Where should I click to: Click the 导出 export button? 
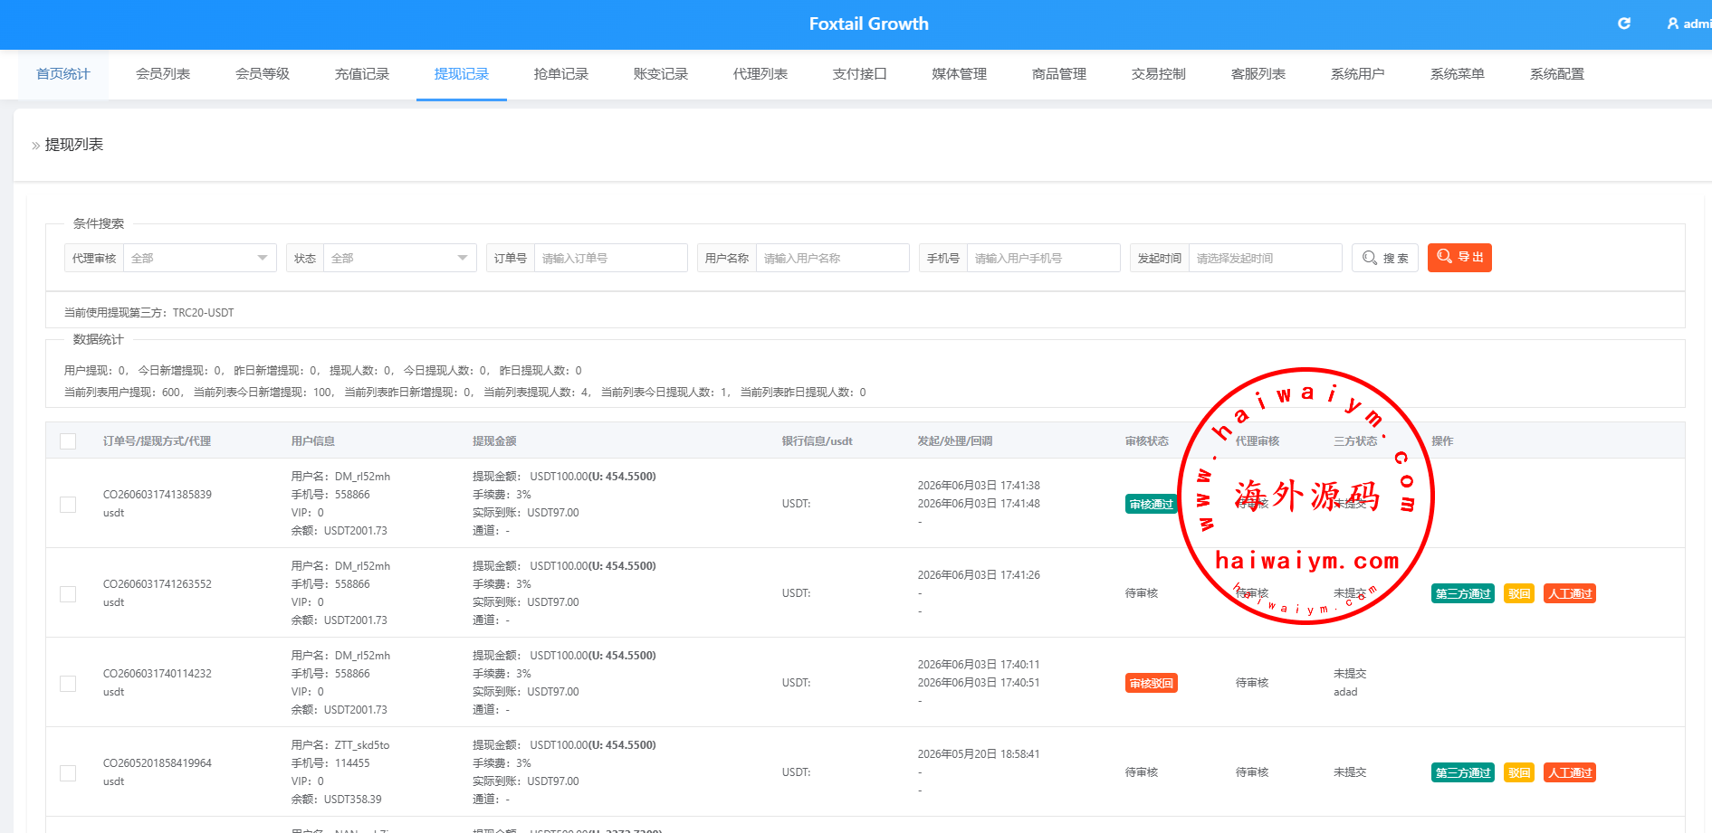tap(1459, 258)
